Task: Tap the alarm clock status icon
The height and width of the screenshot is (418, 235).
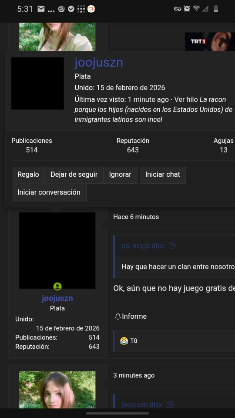Action: coord(187,9)
